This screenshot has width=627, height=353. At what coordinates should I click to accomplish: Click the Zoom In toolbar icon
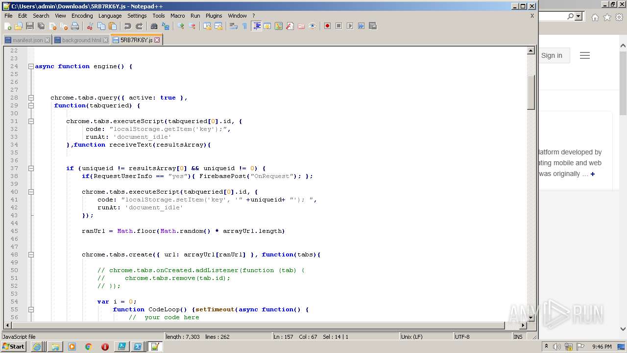[x=181, y=26]
